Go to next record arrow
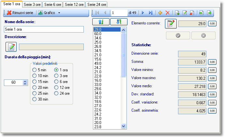The height and width of the screenshot is (138, 225). coord(143,13)
